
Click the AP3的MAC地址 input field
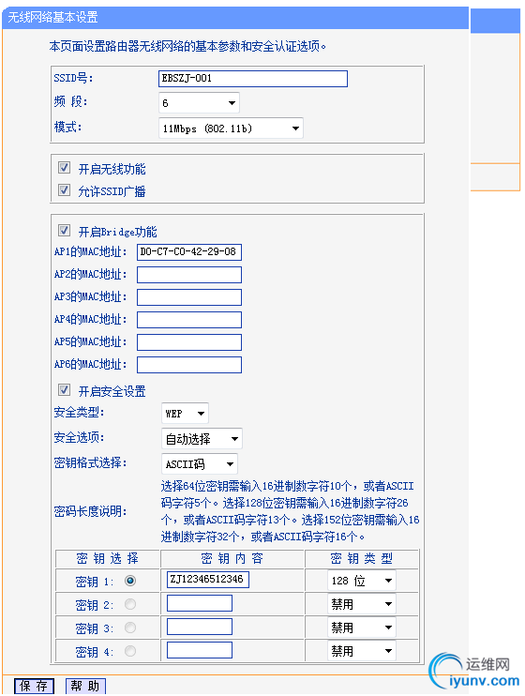189,297
